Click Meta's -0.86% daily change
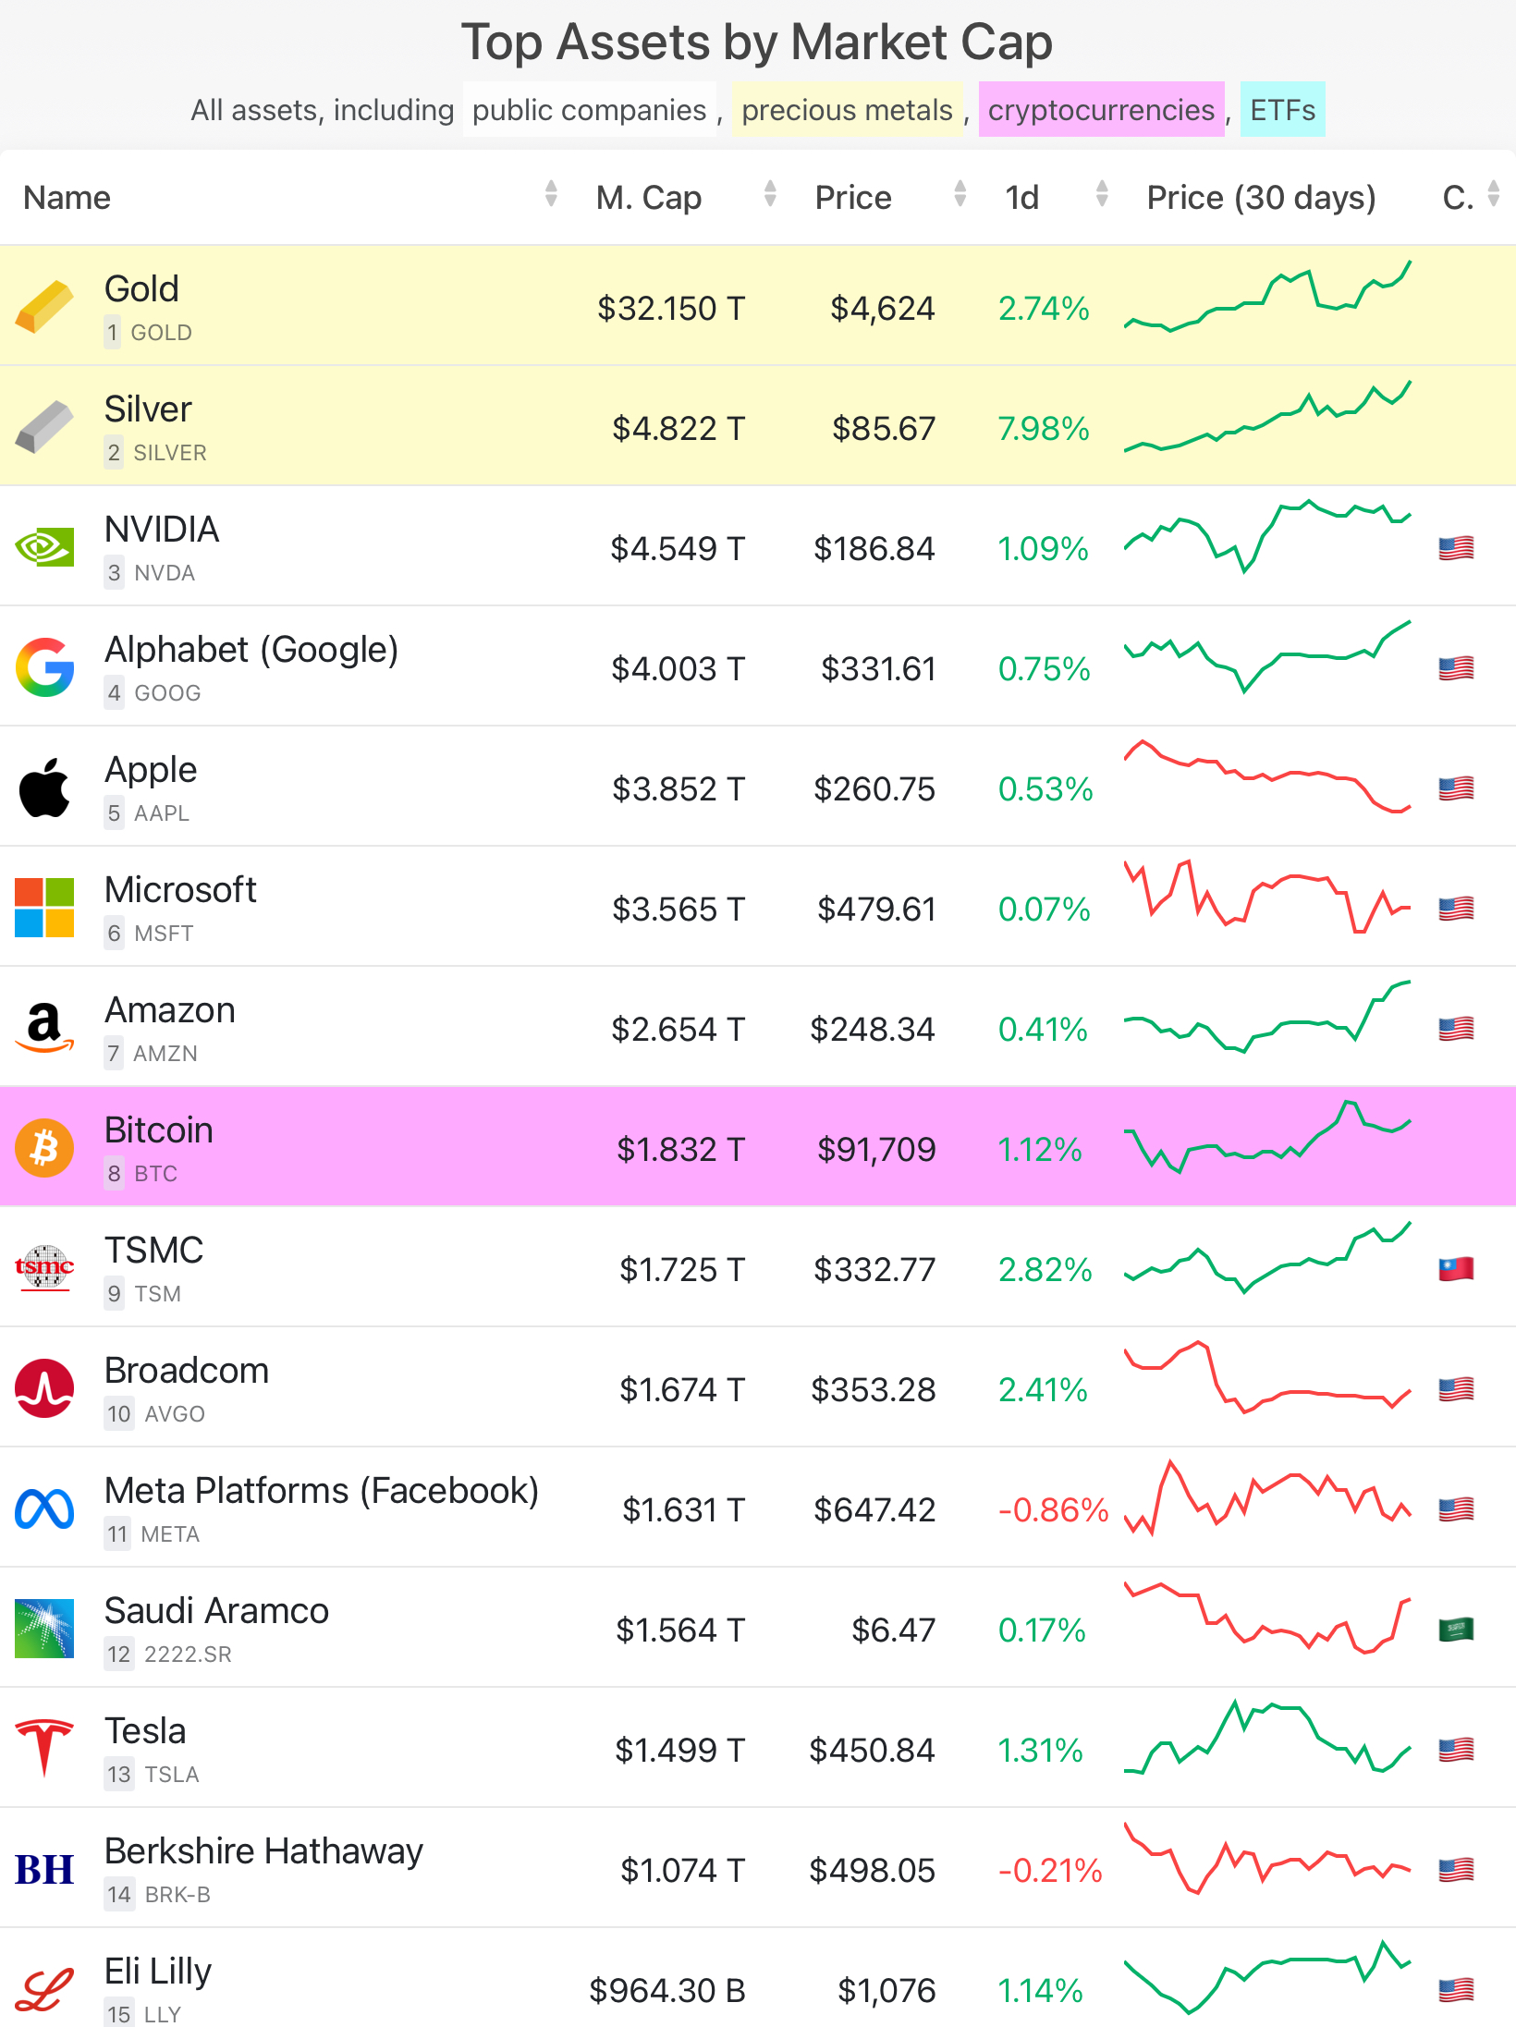The image size is (1516, 2027). pyautogui.click(x=1053, y=1509)
